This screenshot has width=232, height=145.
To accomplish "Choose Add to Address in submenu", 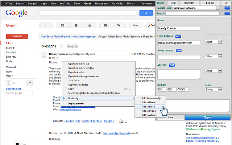I will point(150,115).
